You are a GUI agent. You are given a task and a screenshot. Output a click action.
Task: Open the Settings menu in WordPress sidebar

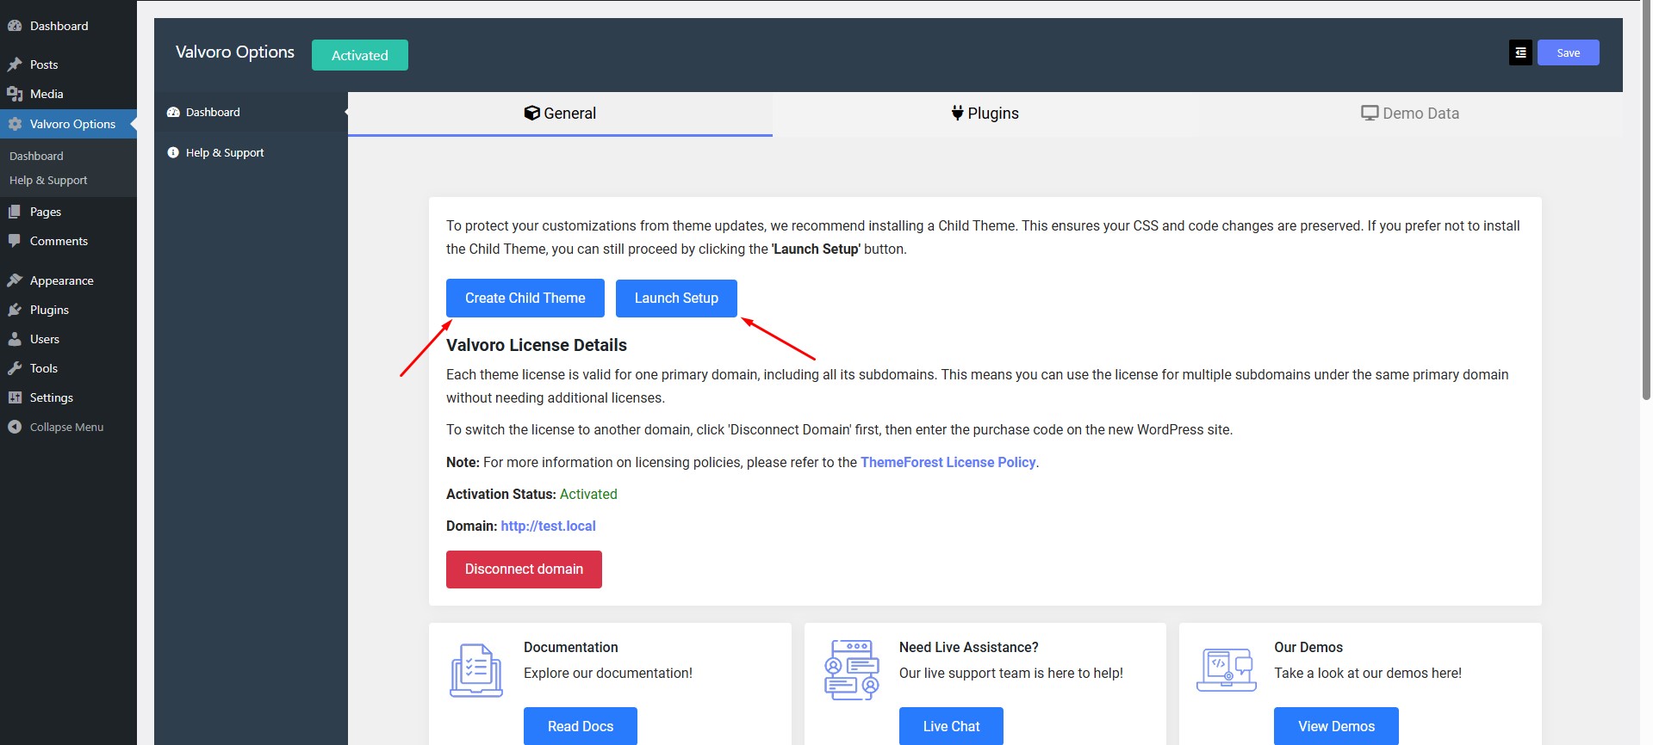(51, 398)
